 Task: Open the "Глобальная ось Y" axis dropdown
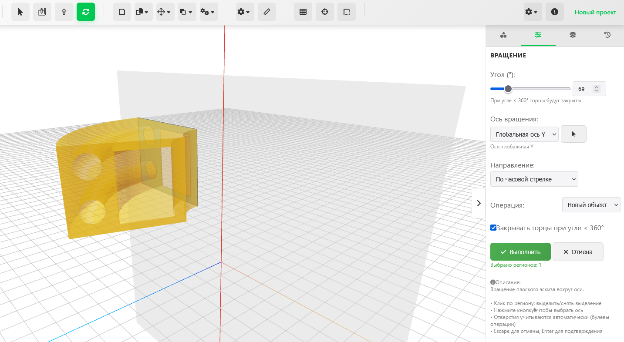pyautogui.click(x=524, y=134)
